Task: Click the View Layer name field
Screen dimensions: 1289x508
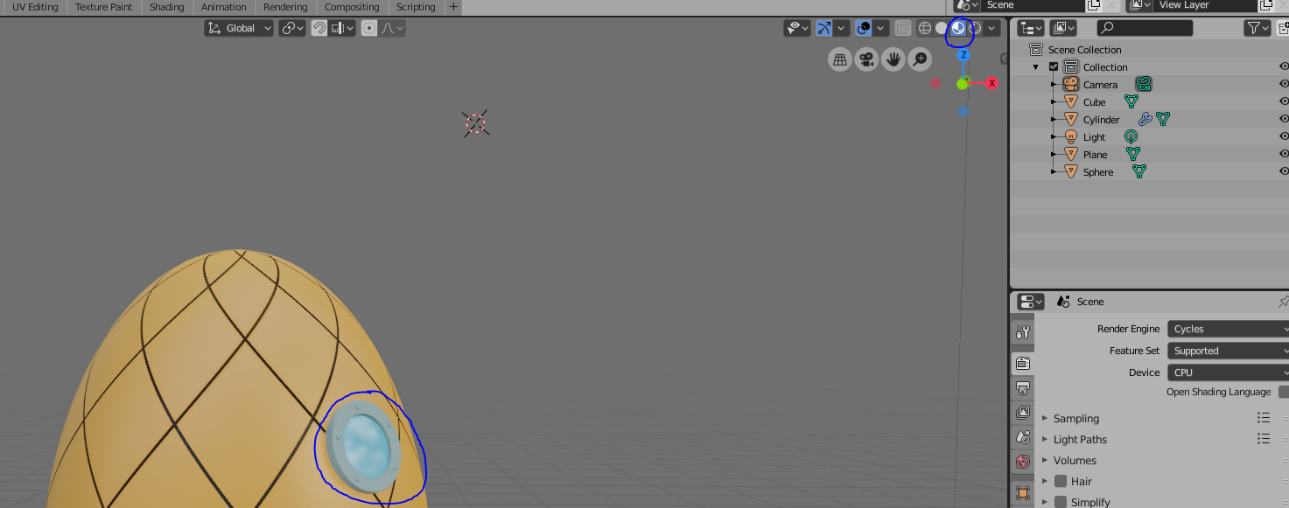Action: 1206,5
